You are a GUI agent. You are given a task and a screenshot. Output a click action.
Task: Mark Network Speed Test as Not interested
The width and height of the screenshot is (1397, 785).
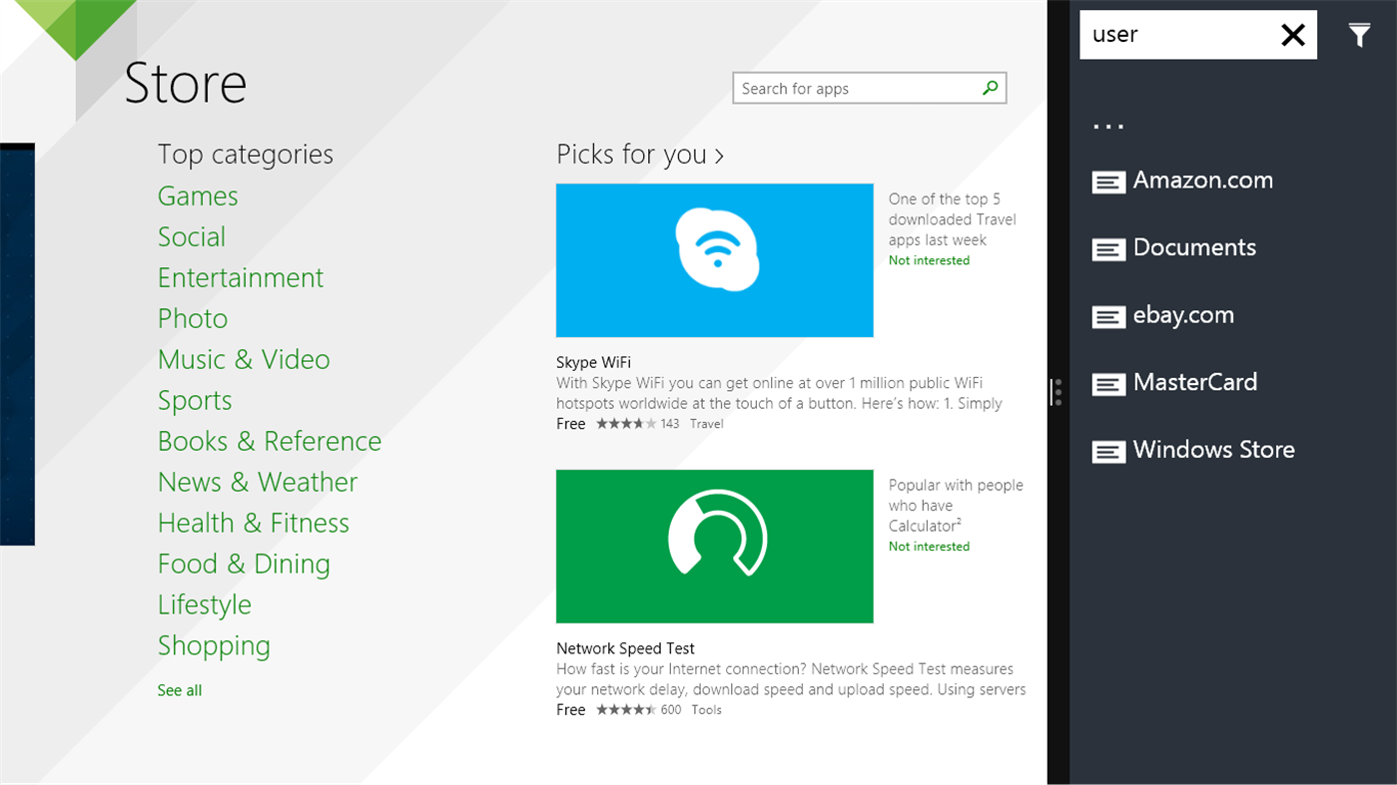929,547
